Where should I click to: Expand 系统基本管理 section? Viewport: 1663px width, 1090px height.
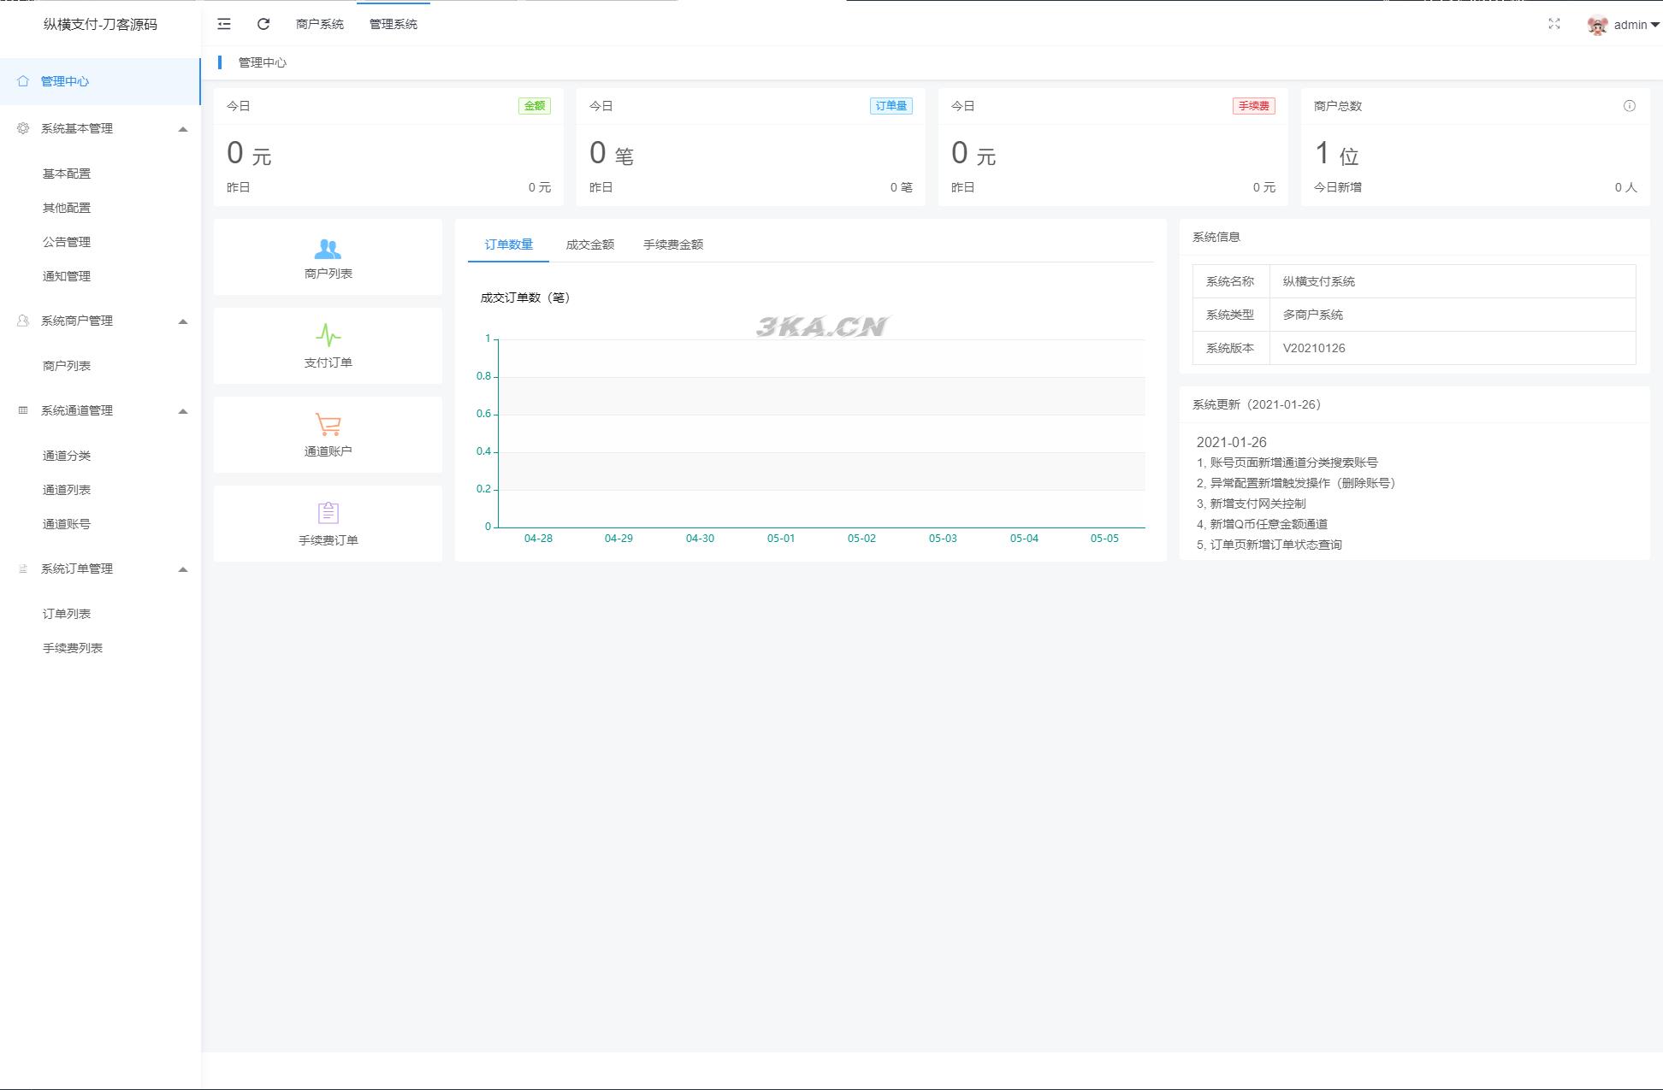[x=100, y=129]
